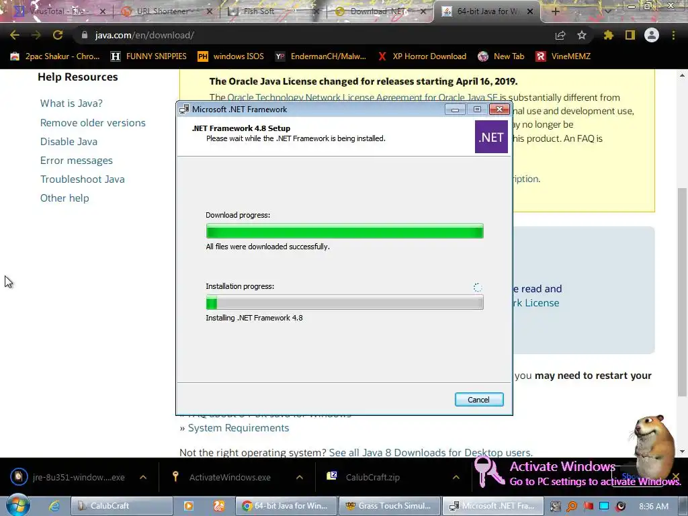Open the Chrome extensions puzzle icon

tap(608, 35)
